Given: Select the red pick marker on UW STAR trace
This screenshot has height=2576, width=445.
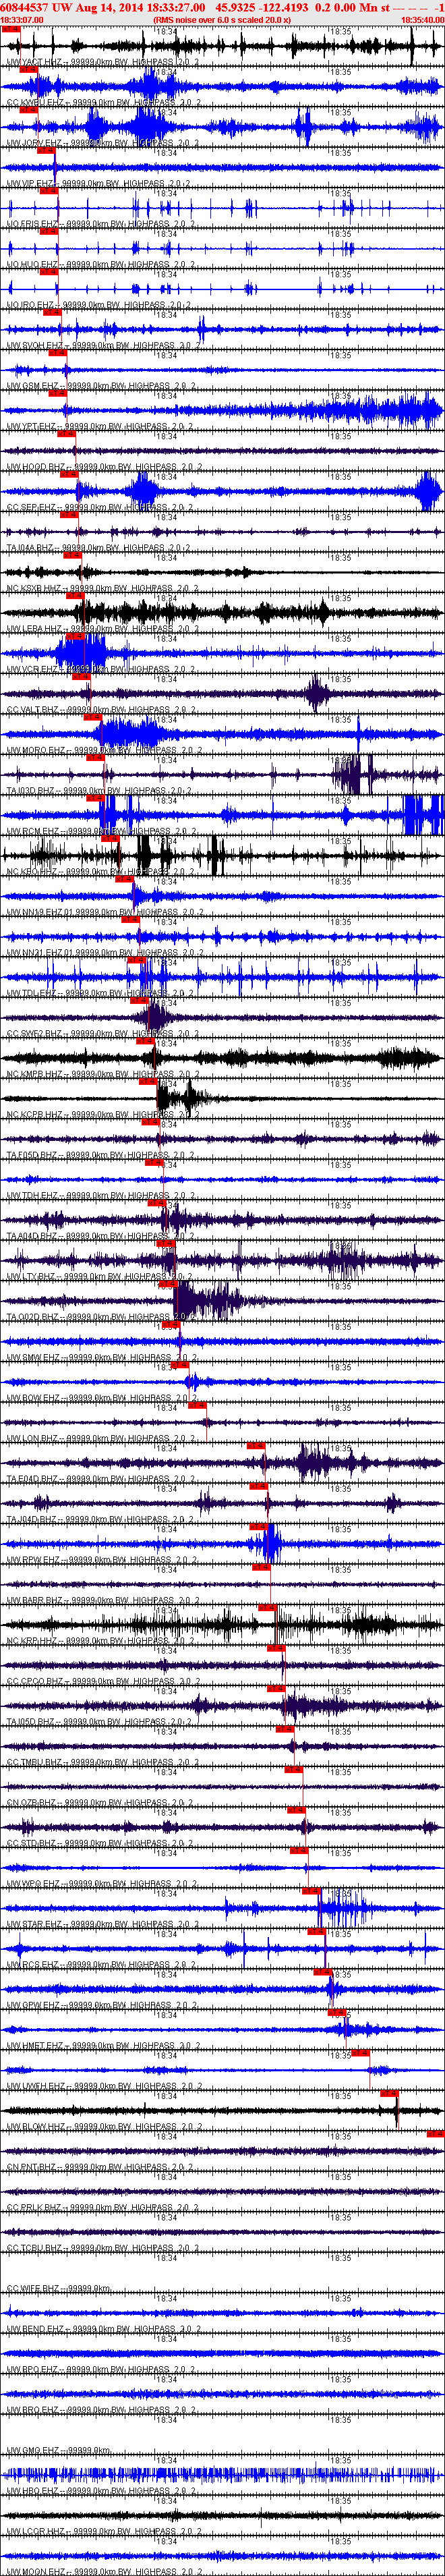Looking at the screenshot, I should [311, 1891].
